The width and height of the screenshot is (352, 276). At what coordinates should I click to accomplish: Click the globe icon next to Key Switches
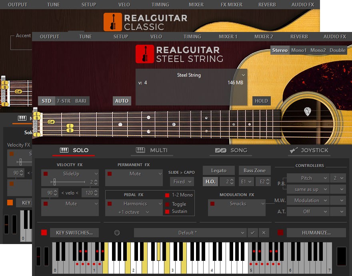116,232
